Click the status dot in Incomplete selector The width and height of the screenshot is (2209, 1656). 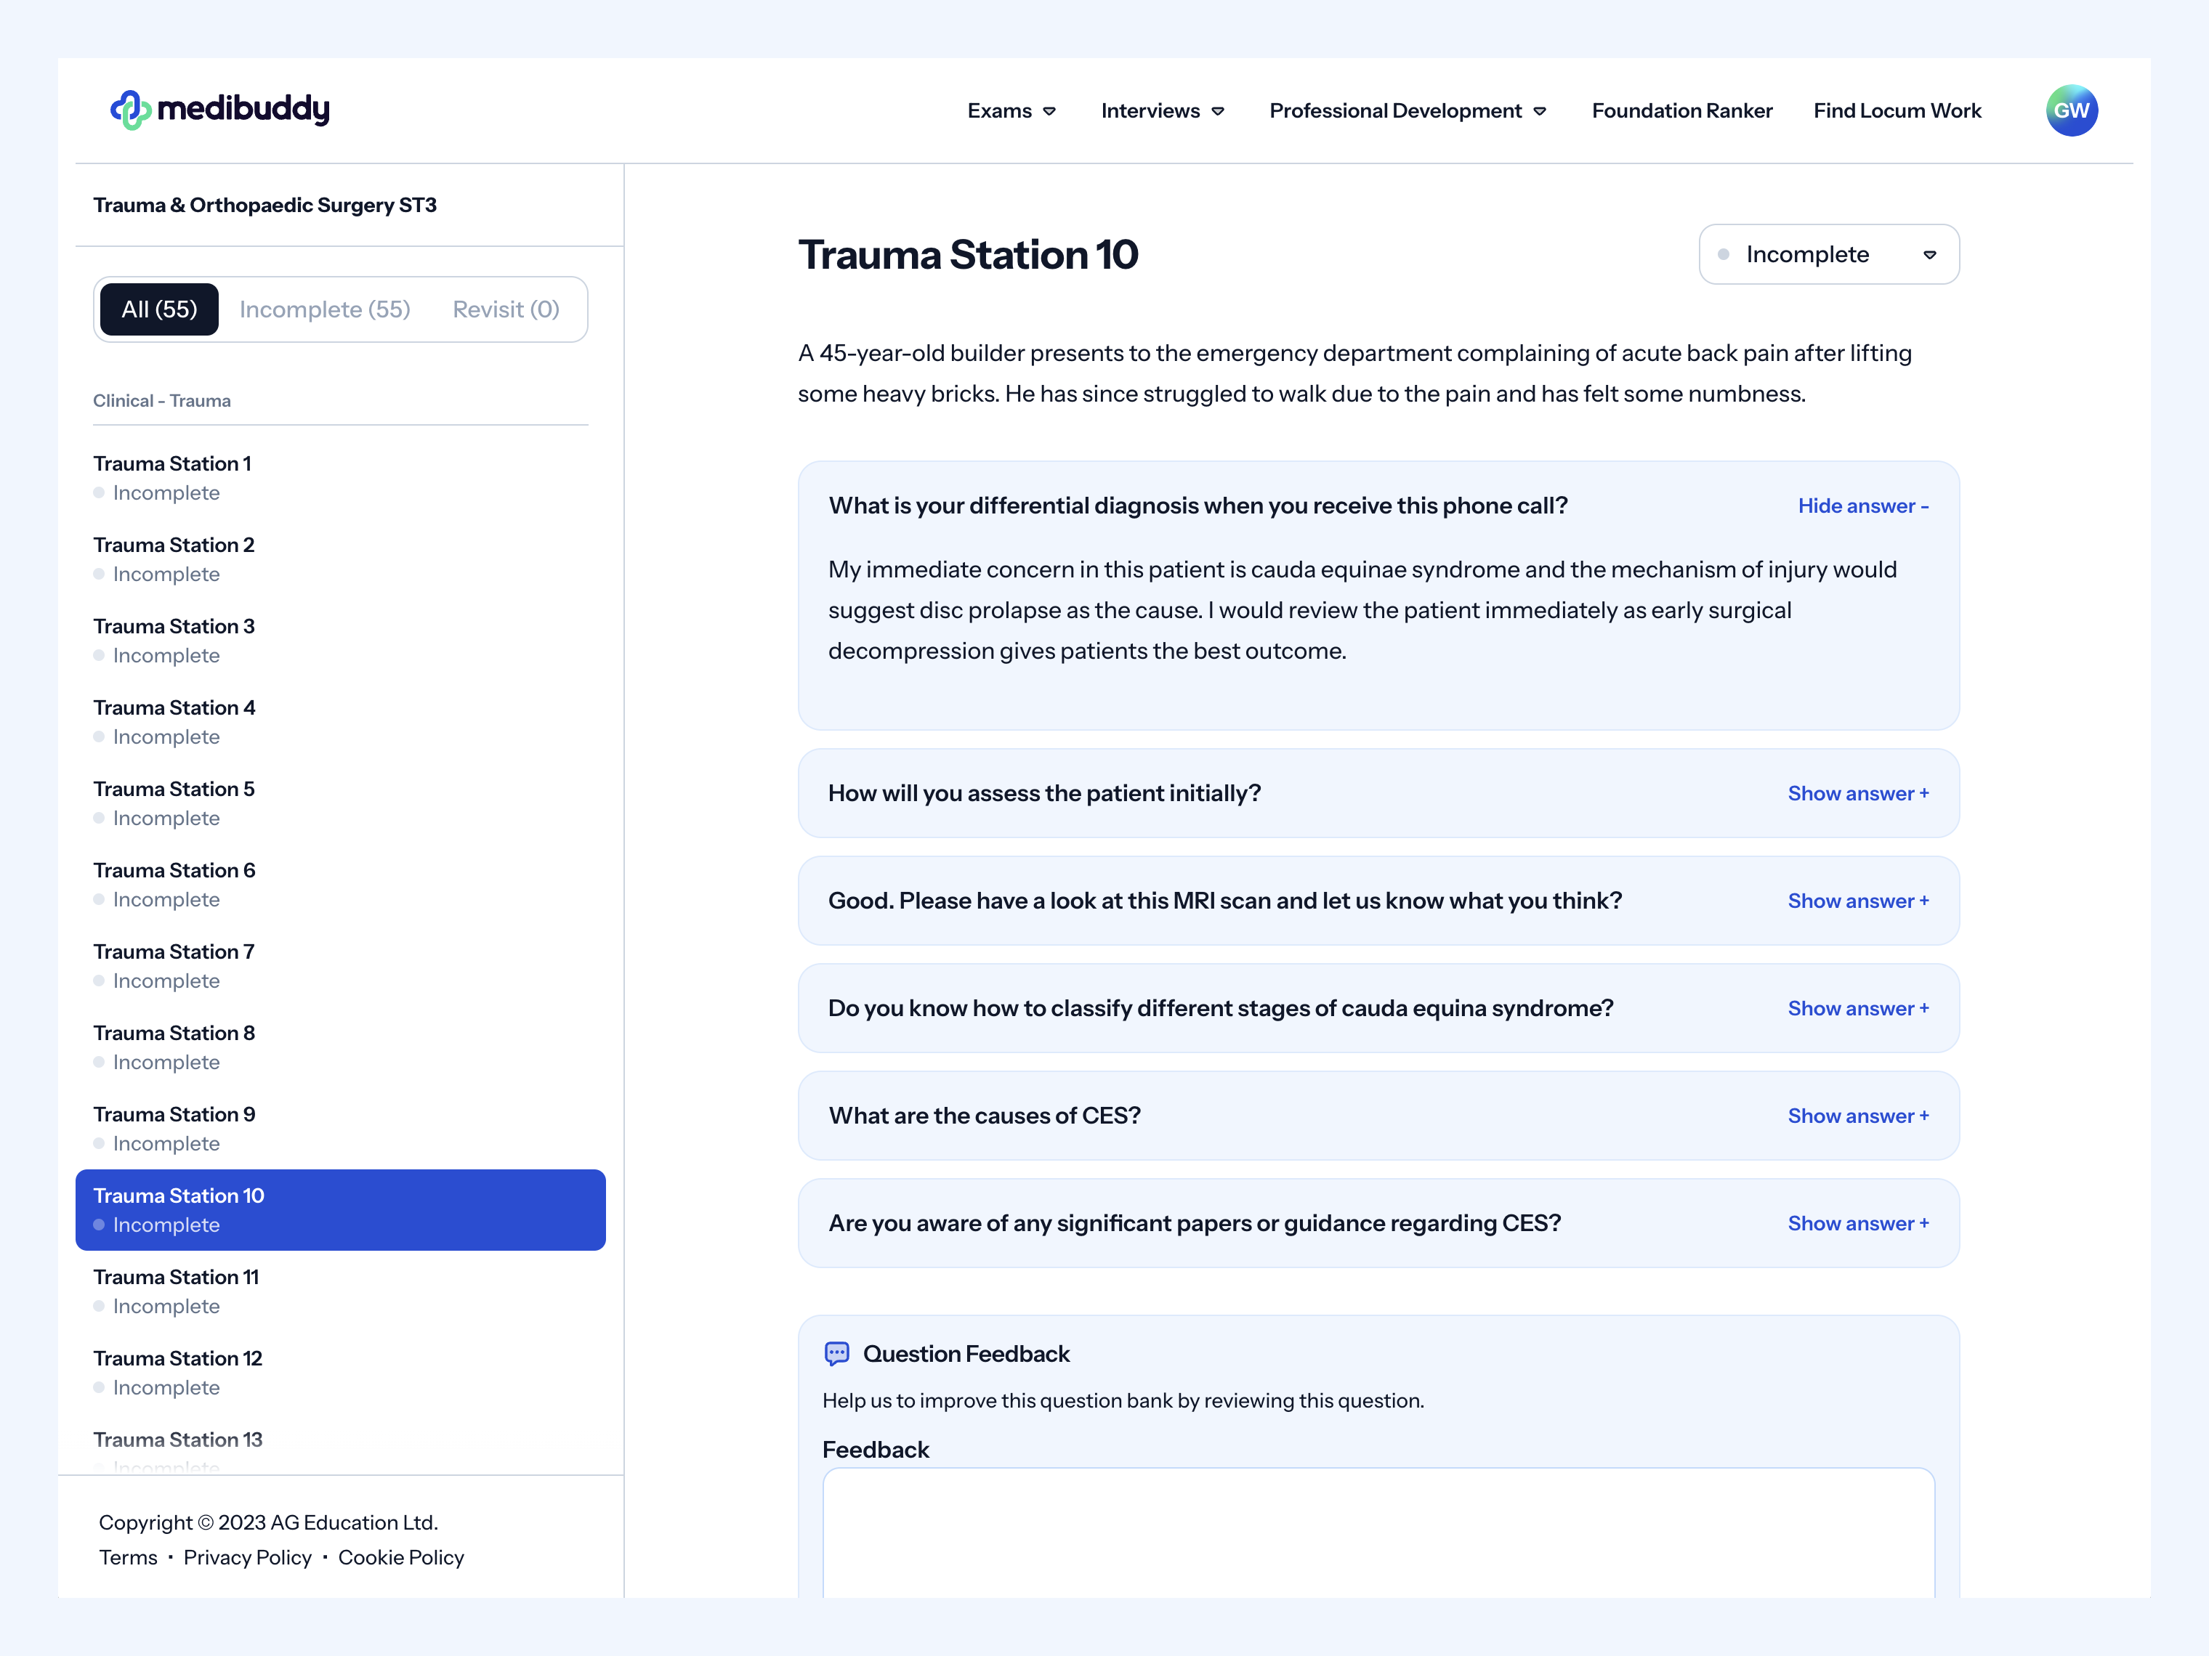pos(1724,254)
